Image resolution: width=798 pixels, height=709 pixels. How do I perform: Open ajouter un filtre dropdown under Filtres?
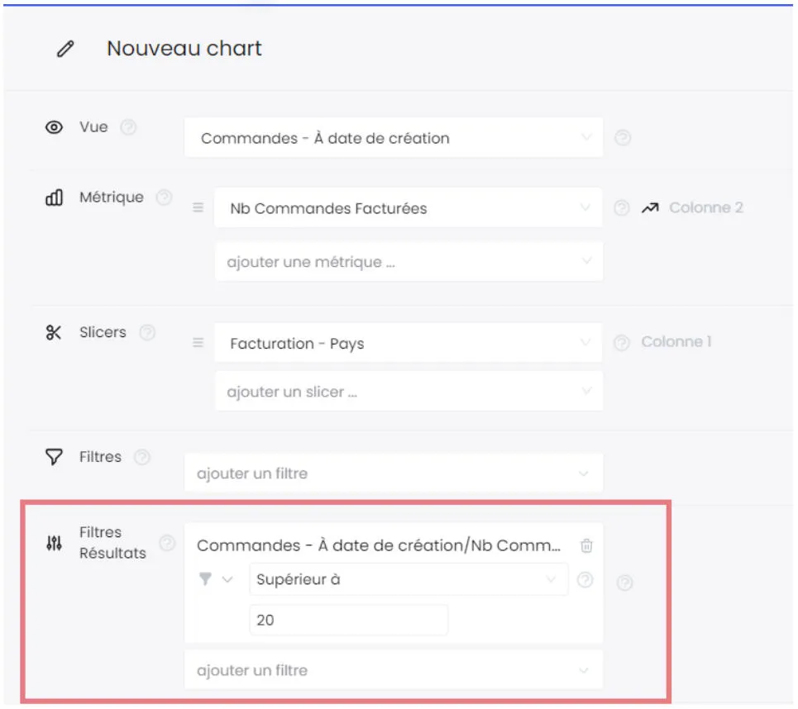click(x=394, y=473)
